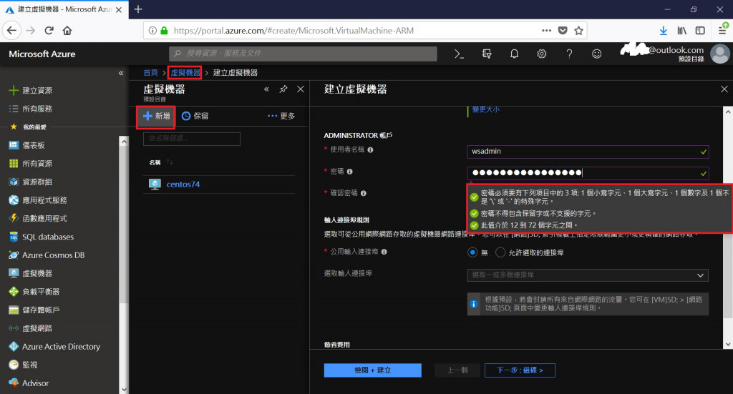Open 負載平衡器 in the sidebar
This screenshot has height=394, width=733.
click(34, 292)
